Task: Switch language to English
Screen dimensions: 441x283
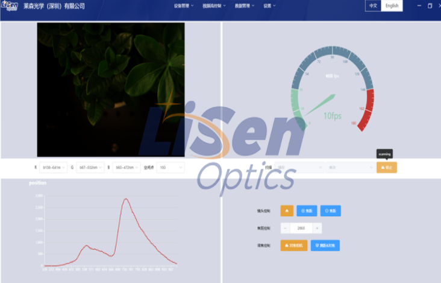Action: click(392, 5)
